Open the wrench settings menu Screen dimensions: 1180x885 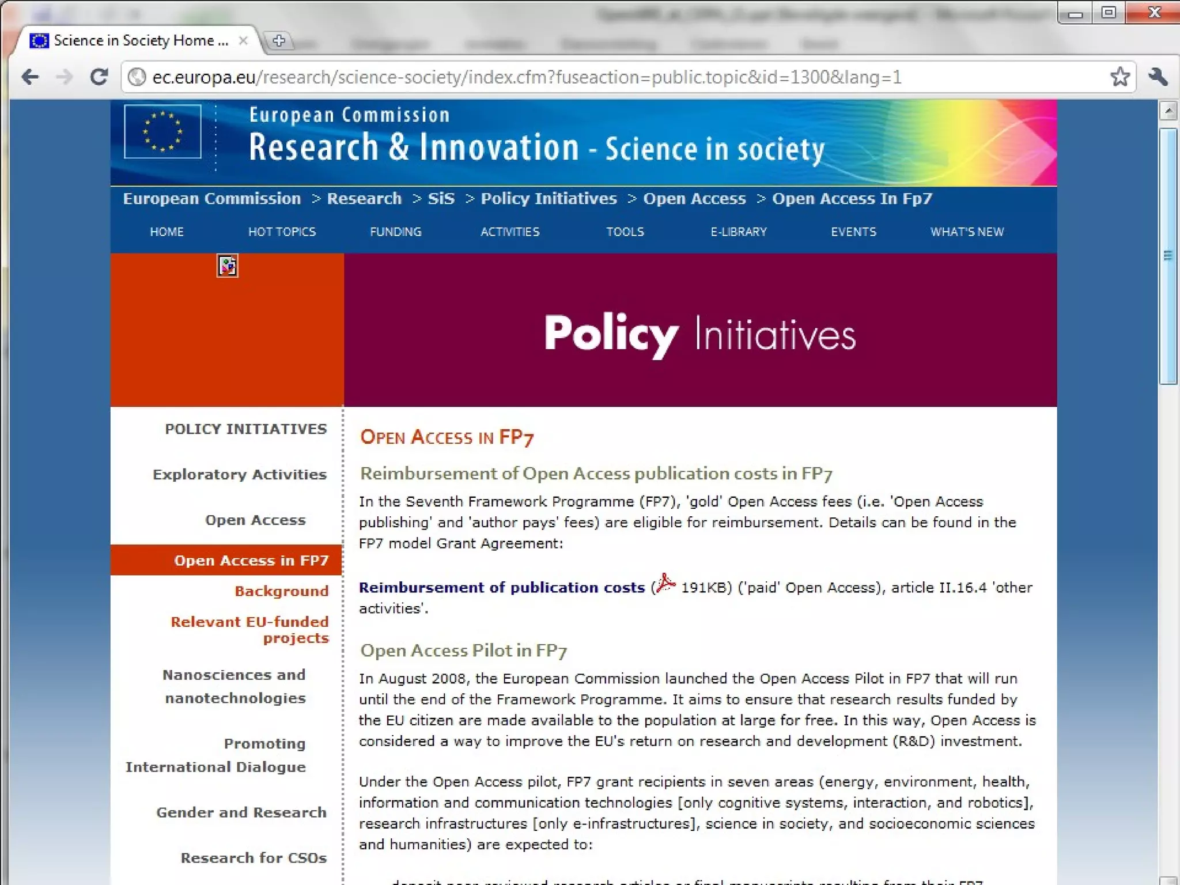click(1158, 77)
